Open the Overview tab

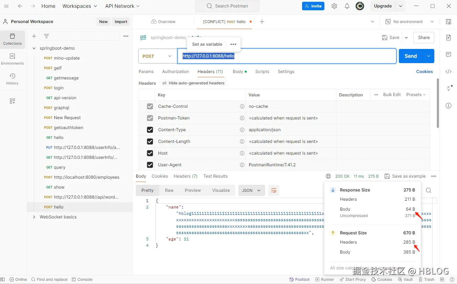(x=163, y=22)
